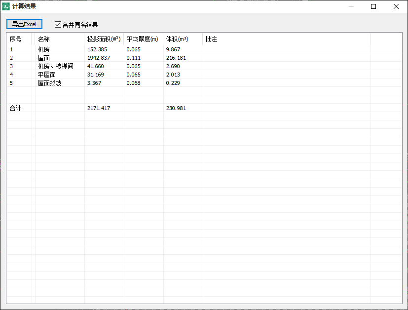The height and width of the screenshot is (310, 408).
Task: Click the 1942.837 projected area cell
Action: (x=99, y=58)
